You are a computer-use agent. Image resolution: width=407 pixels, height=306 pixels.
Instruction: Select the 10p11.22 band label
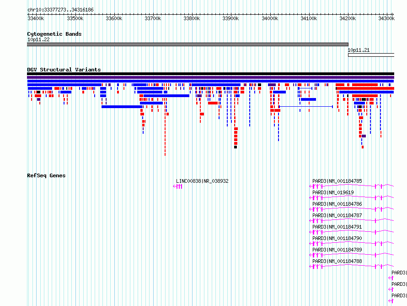38,39
